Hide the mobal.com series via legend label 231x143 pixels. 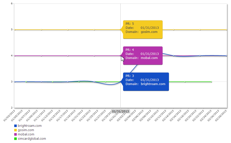pyautogui.click(x=26, y=134)
